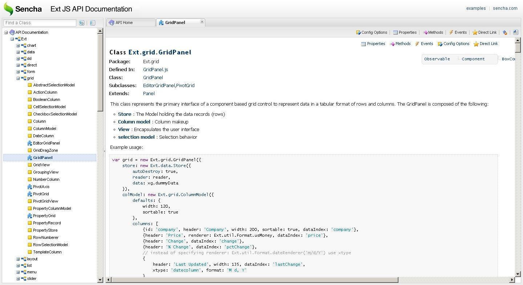The width and height of the screenshot is (523, 285).
Task: Click the tree panel scroll-down arrow
Action: [x=100, y=280]
